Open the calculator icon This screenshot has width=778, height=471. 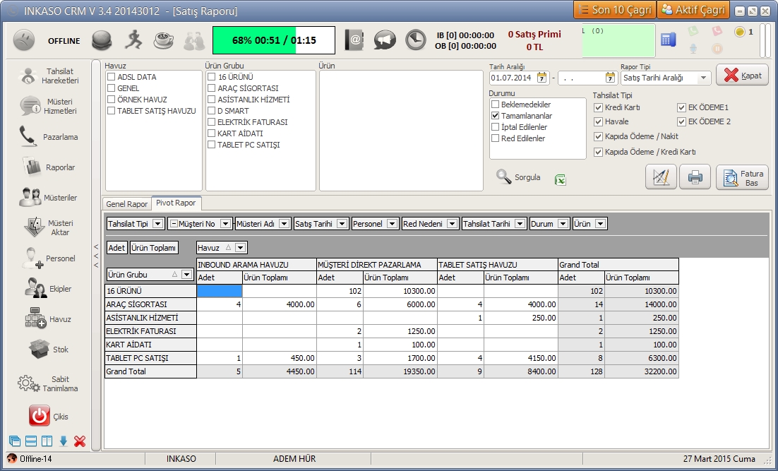pyautogui.click(x=668, y=40)
